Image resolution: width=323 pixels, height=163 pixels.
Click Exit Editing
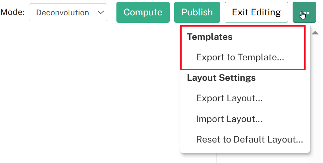coord(256,12)
